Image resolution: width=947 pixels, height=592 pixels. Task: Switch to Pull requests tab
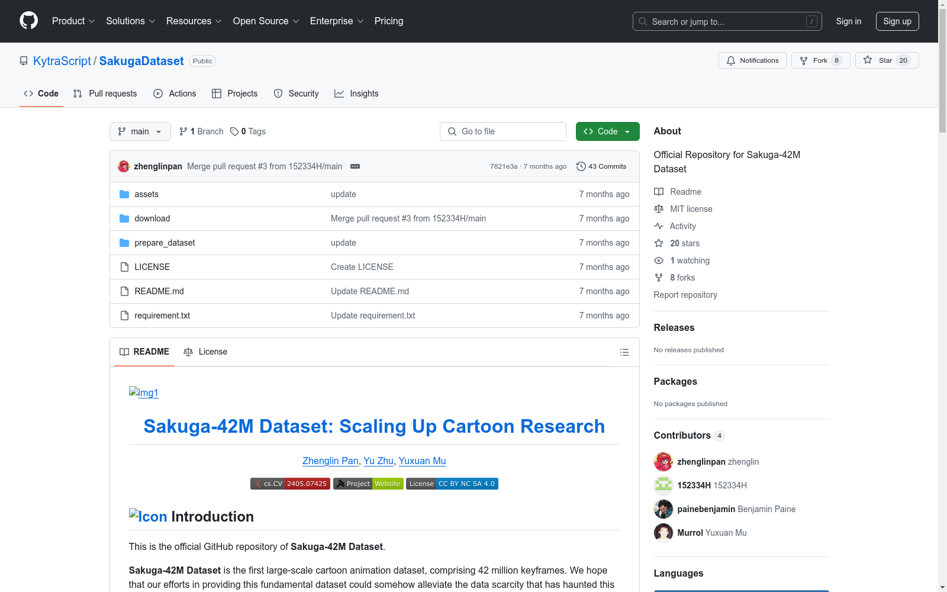(x=105, y=94)
